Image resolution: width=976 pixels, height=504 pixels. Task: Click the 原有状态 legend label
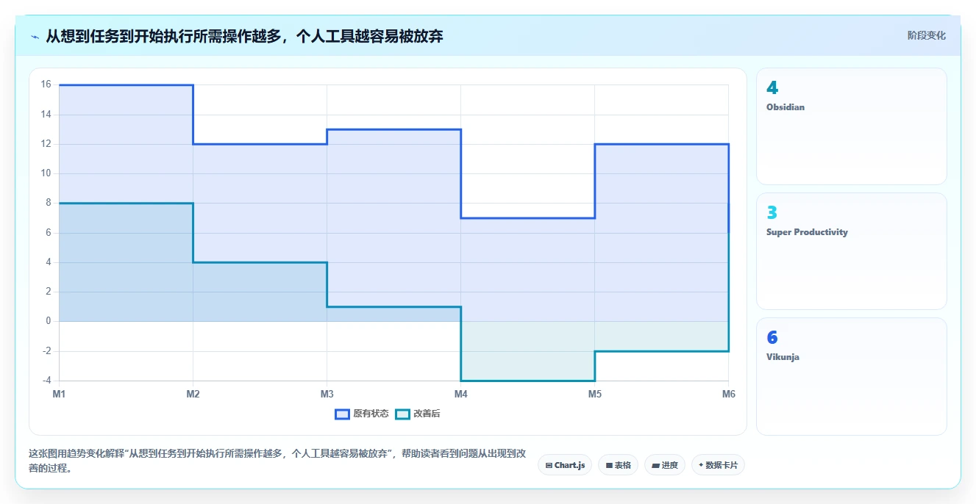click(x=371, y=414)
